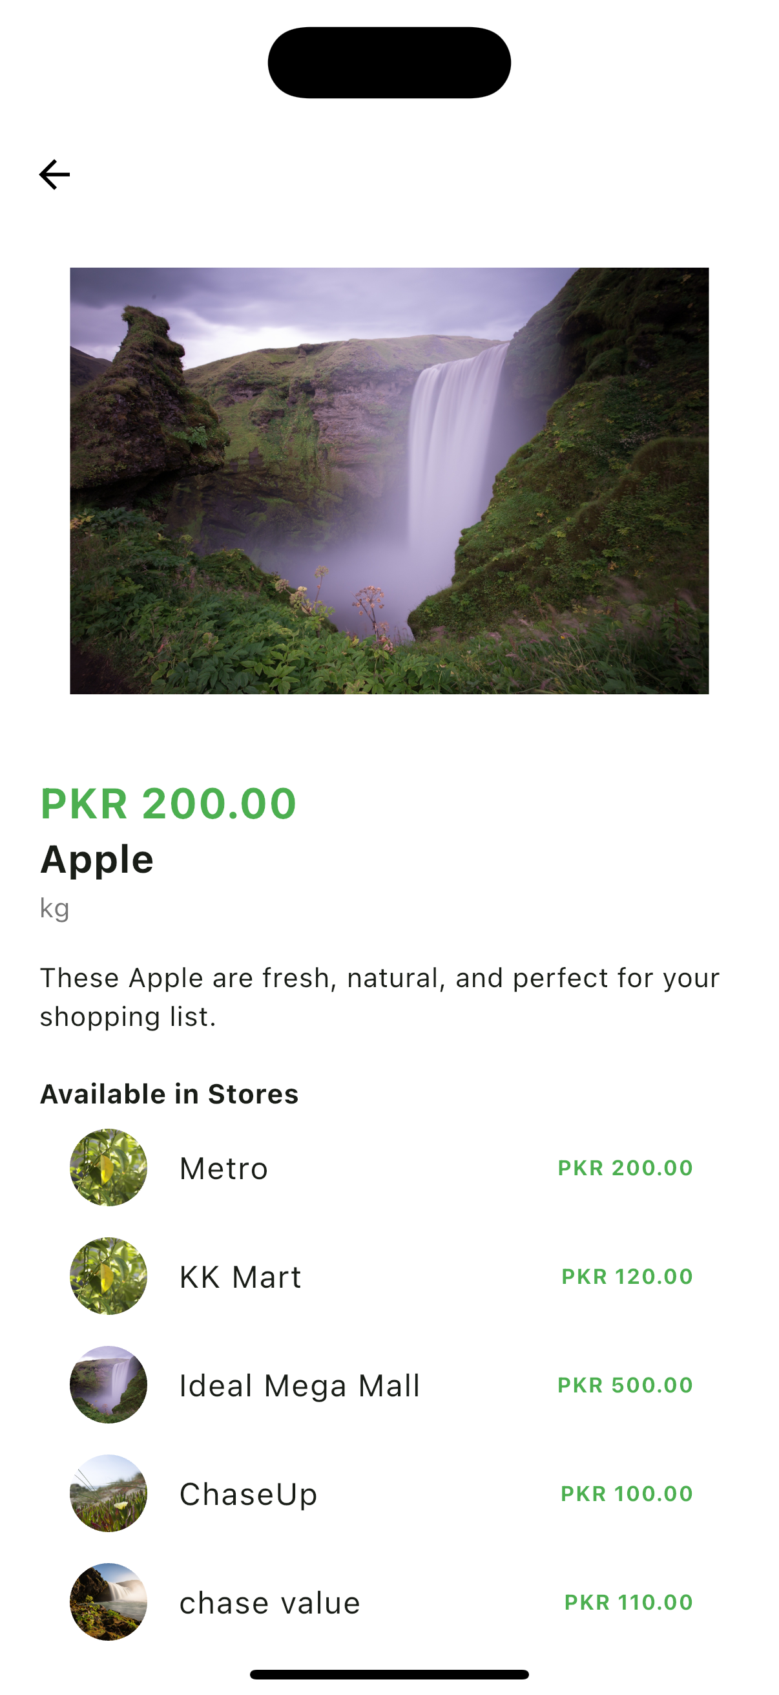Tap the Ideal Mega Mall avatar

[x=109, y=1385]
